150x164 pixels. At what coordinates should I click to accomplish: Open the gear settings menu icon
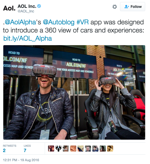click(x=115, y=7)
